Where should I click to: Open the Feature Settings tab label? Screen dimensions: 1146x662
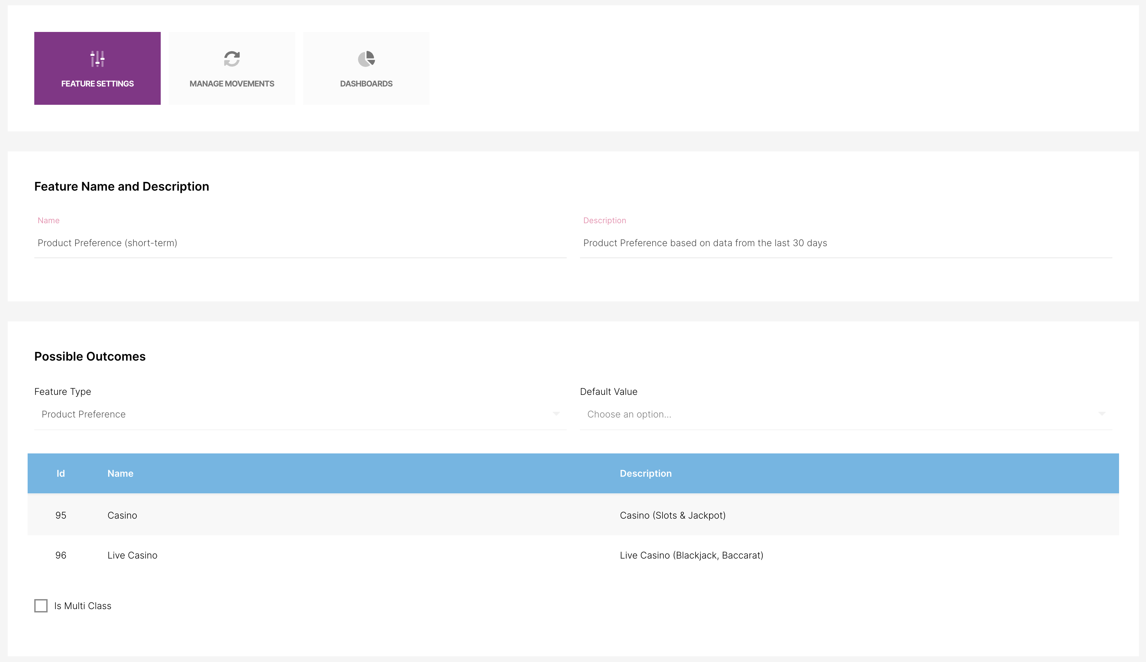pos(97,83)
